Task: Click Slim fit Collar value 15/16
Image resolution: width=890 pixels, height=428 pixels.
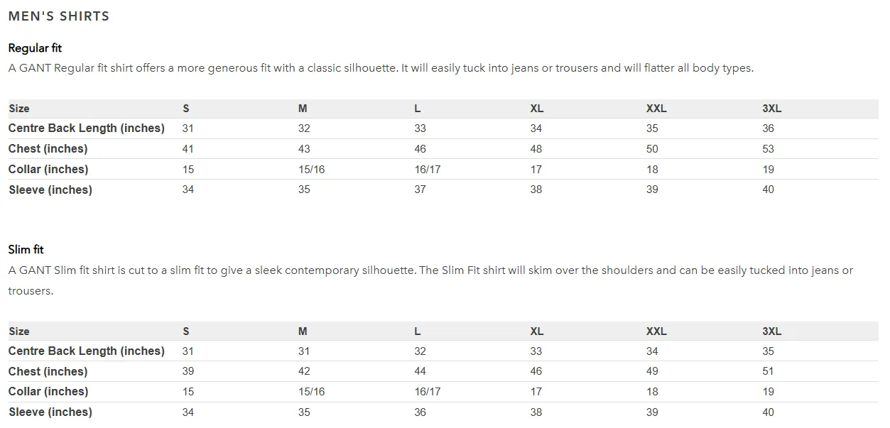Action: point(312,392)
